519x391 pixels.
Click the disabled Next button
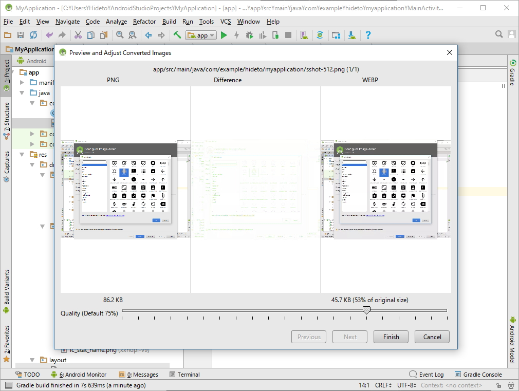tap(350, 337)
